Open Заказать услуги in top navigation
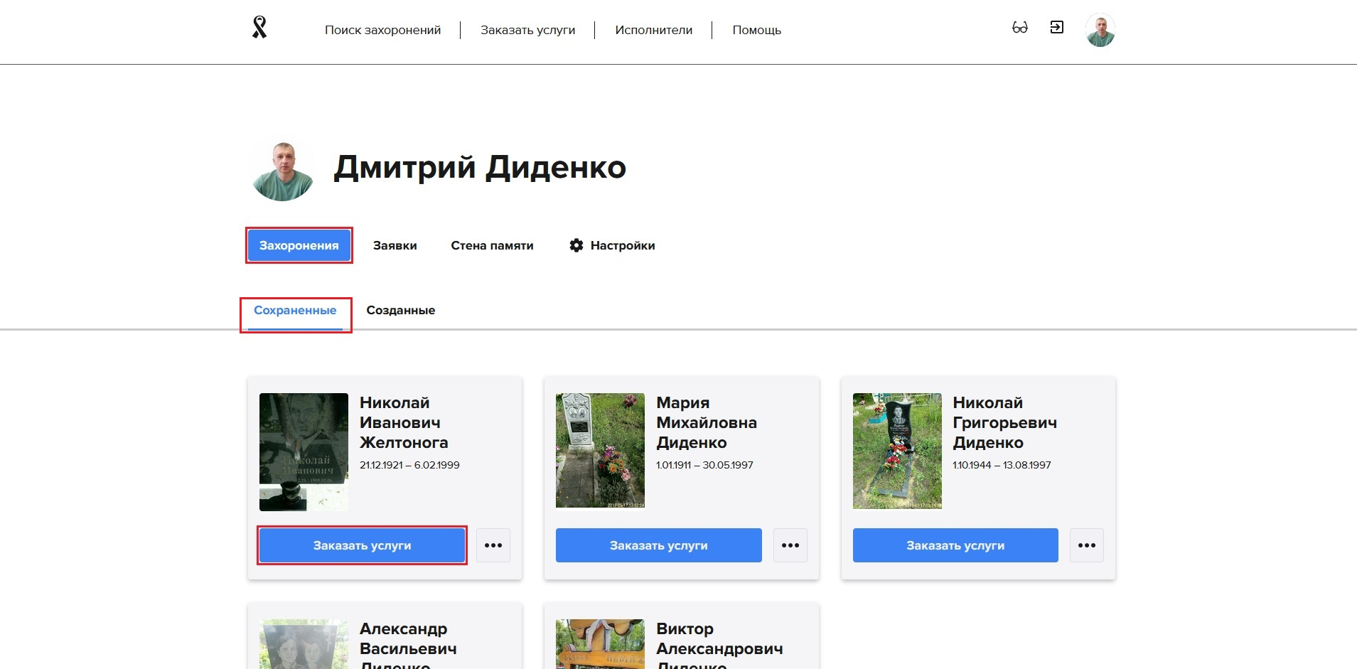The width and height of the screenshot is (1357, 669). (527, 30)
